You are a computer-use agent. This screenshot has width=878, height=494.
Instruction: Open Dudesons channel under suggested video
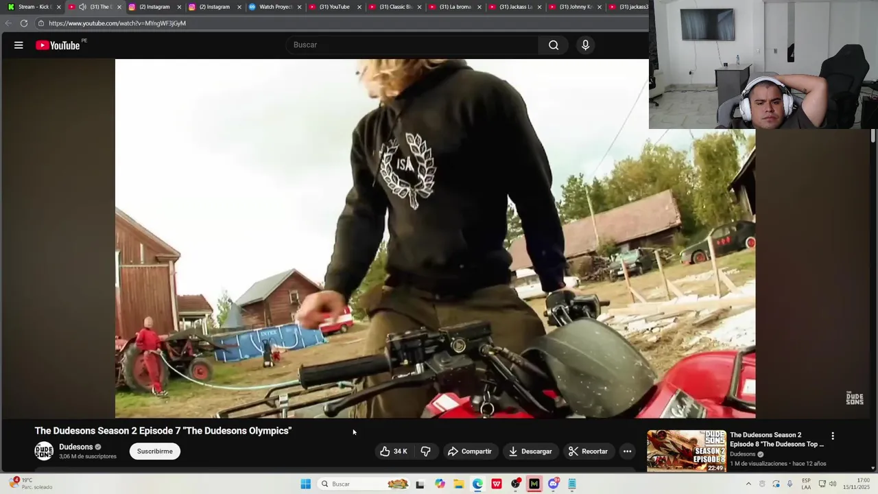(742, 454)
